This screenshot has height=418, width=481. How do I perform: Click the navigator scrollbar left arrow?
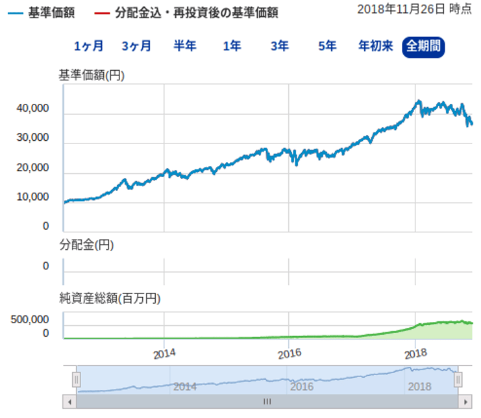[69, 401]
